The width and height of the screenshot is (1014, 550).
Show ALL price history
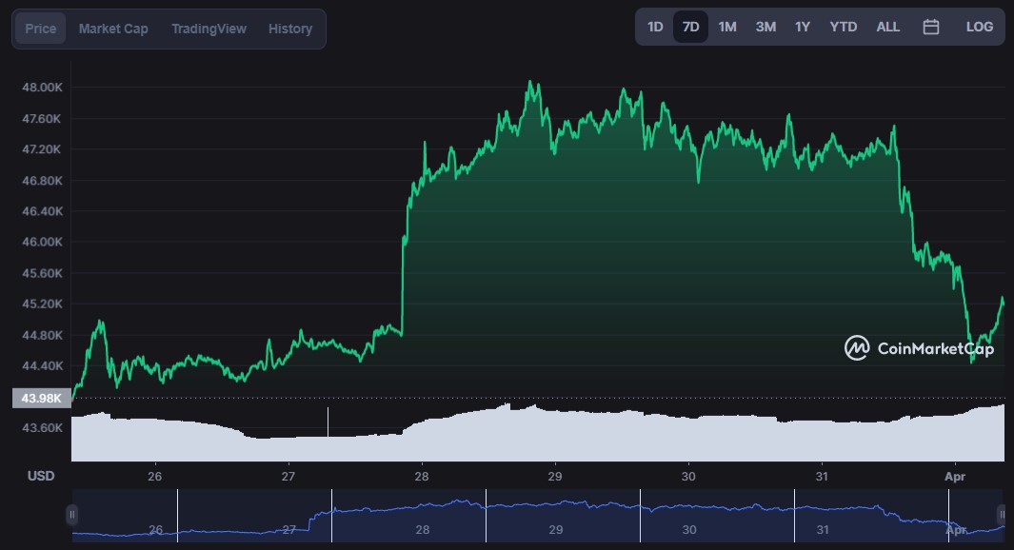(x=887, y=28)
